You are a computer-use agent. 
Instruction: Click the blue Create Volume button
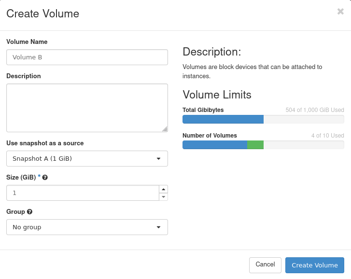coord(314,265)
